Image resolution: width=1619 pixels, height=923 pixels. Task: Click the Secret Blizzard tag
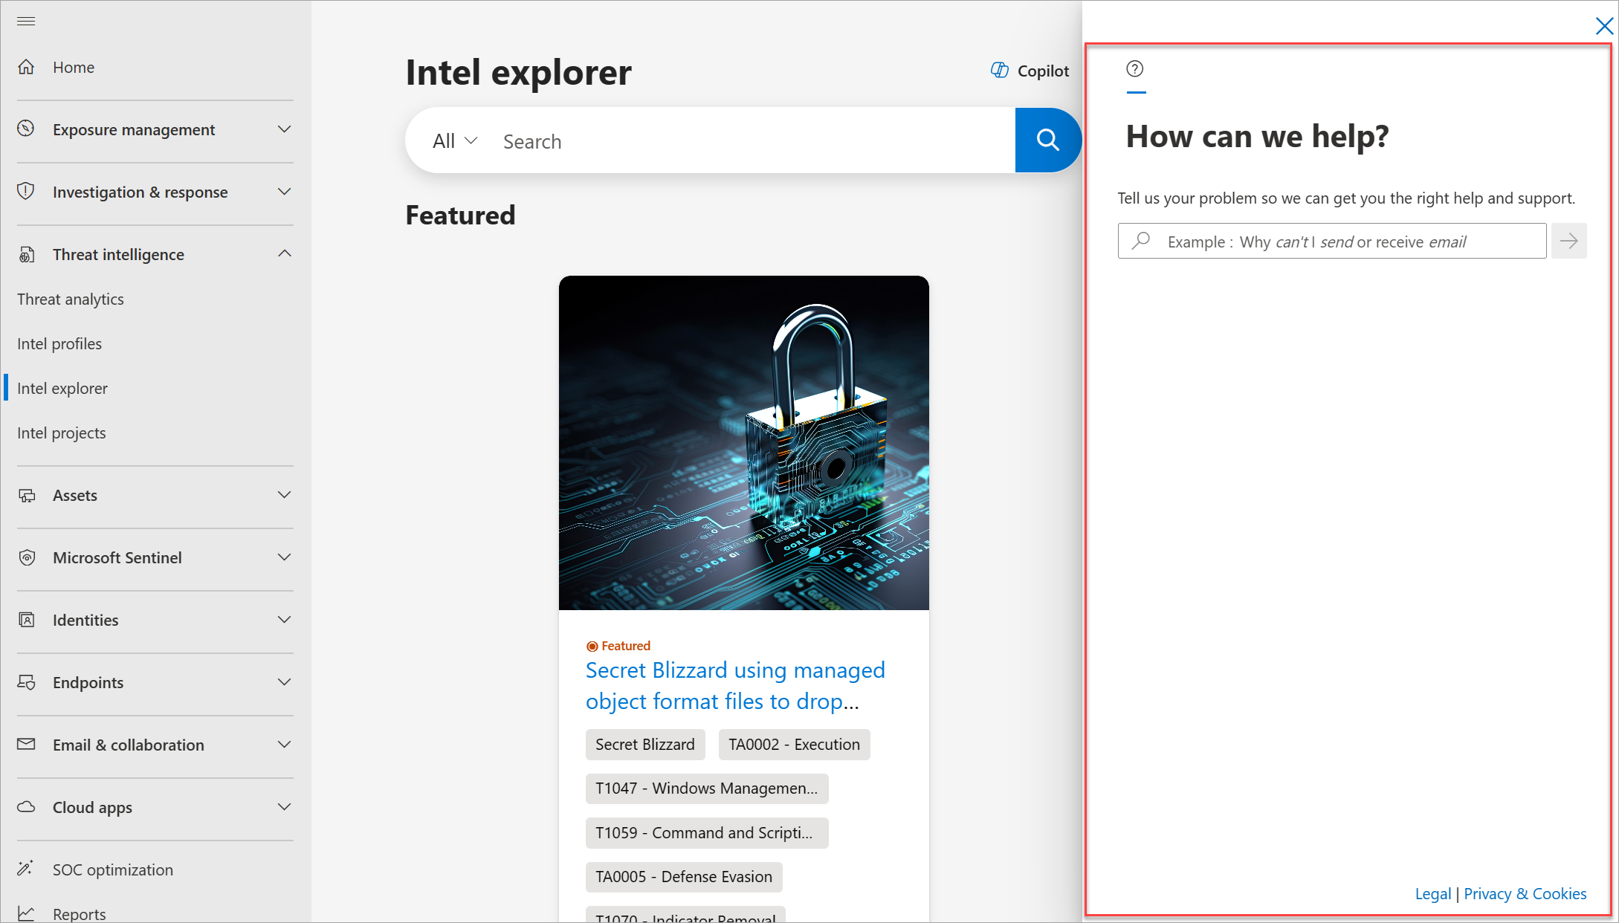[x=645, y=745]
